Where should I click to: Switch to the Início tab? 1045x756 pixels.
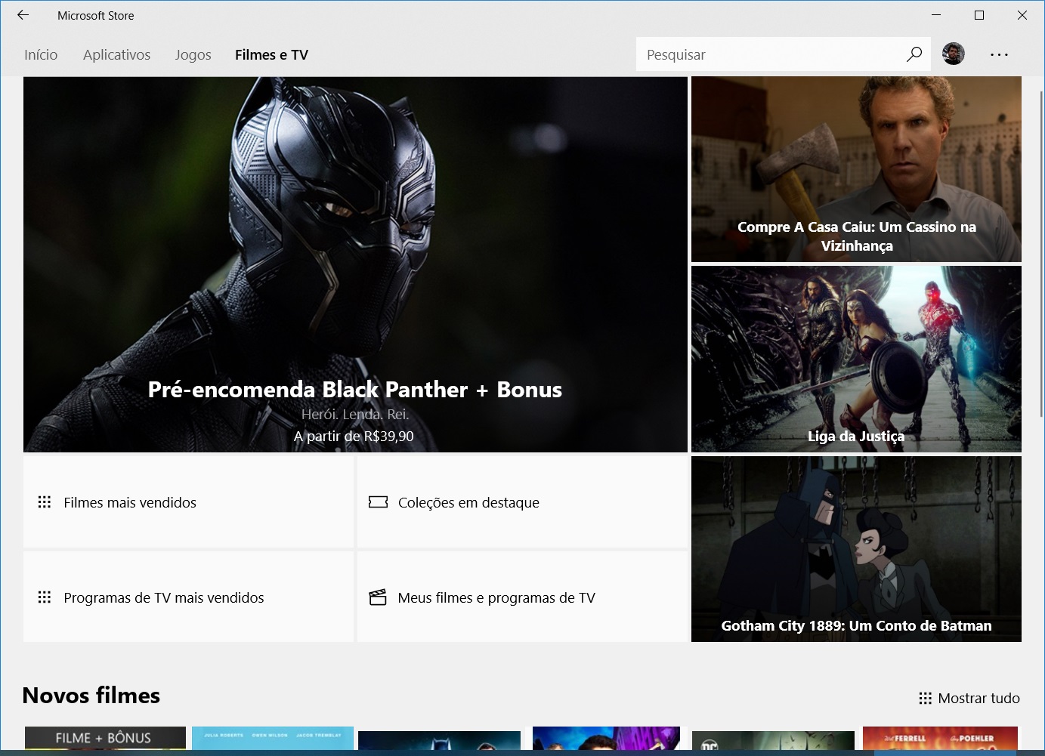41,54
